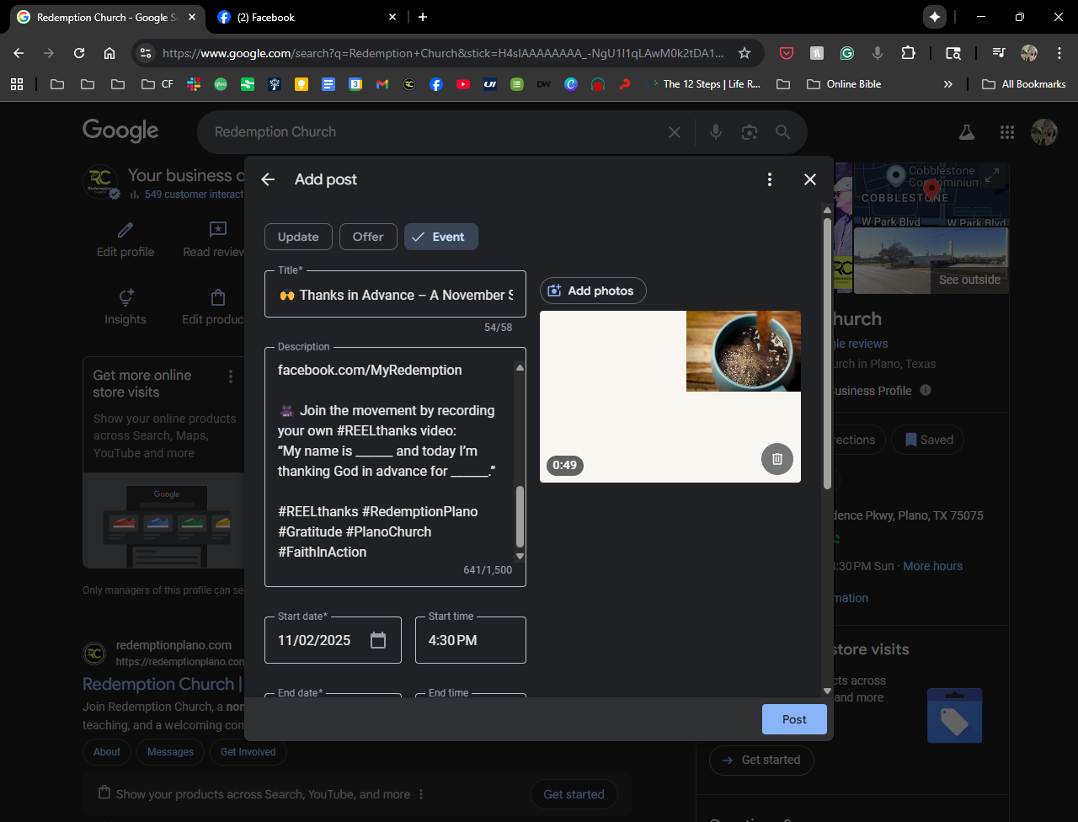This screenshot has width=1078, height=822.
Task: Delete the uploaded video with trash icon
Action: pos(777,459)
